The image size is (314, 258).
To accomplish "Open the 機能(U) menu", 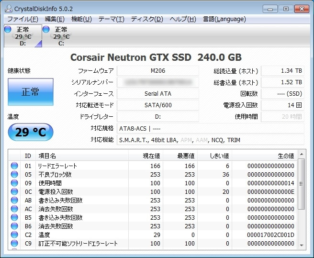I will point(81,19).
